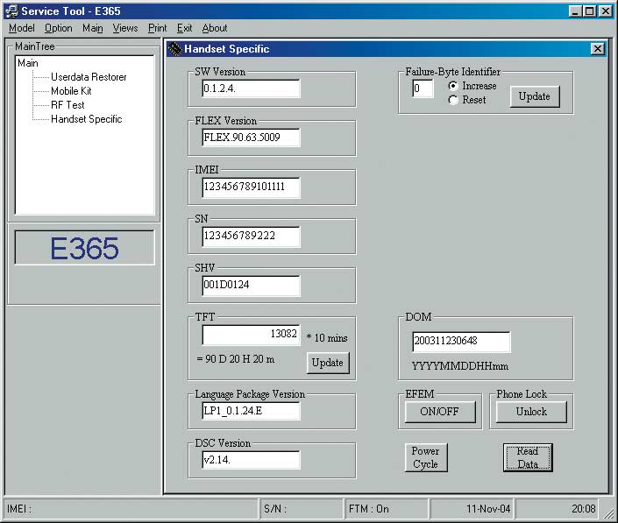This screenshot has height=523, width=618.
Task: Click the SN field 123456789222
Action: tap(251, 236)
